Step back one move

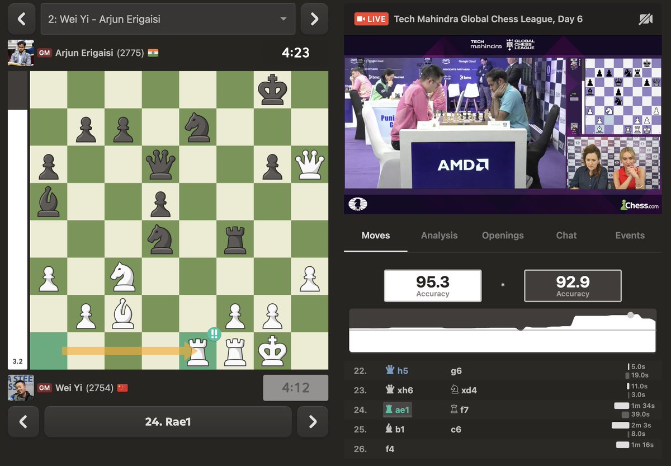[23, 422]
